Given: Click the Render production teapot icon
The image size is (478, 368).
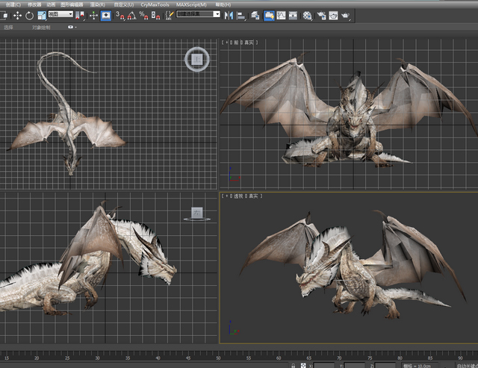Looking at the screenshot, I should (346, 15).
